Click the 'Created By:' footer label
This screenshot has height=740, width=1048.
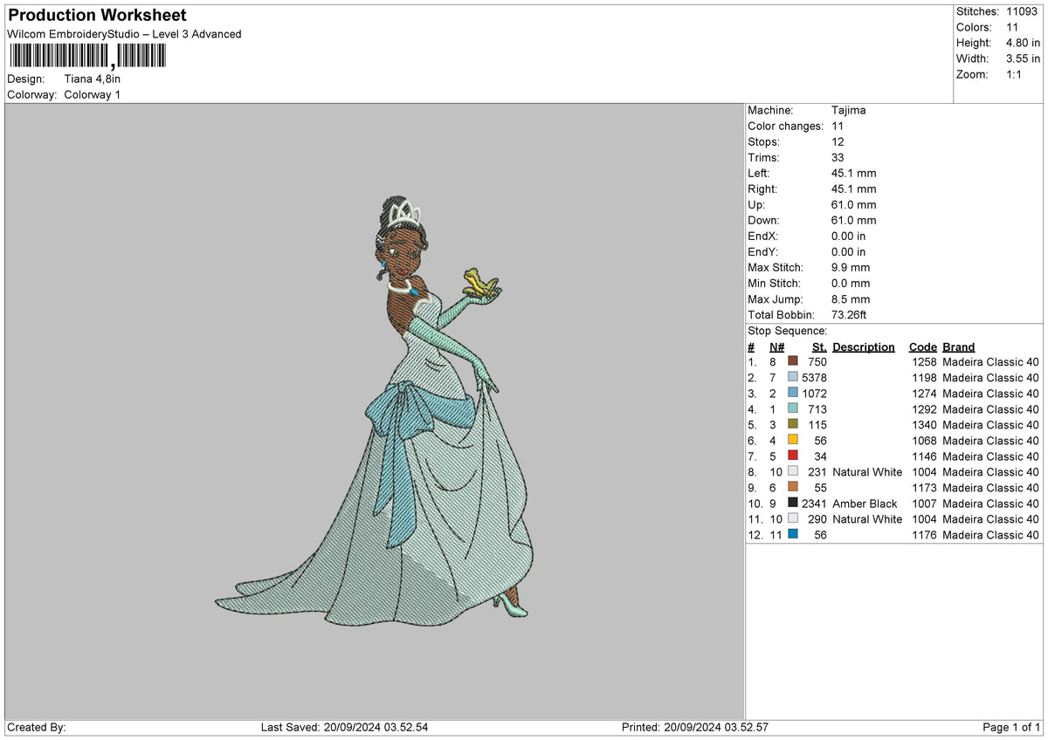36,727
